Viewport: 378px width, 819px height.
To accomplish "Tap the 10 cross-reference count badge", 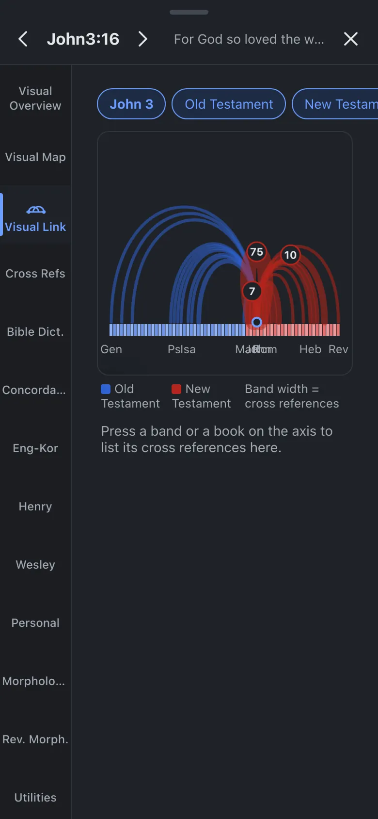I will pyautogui.click(x=290, y=255).
